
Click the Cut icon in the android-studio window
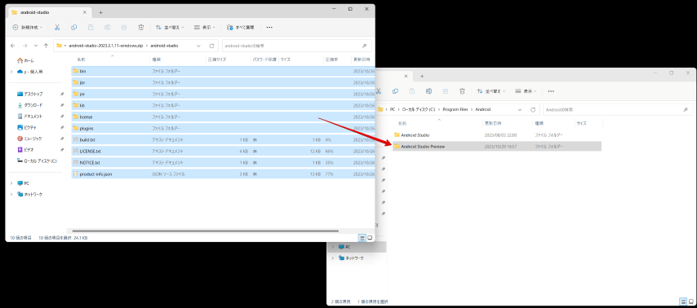(57, 27)
